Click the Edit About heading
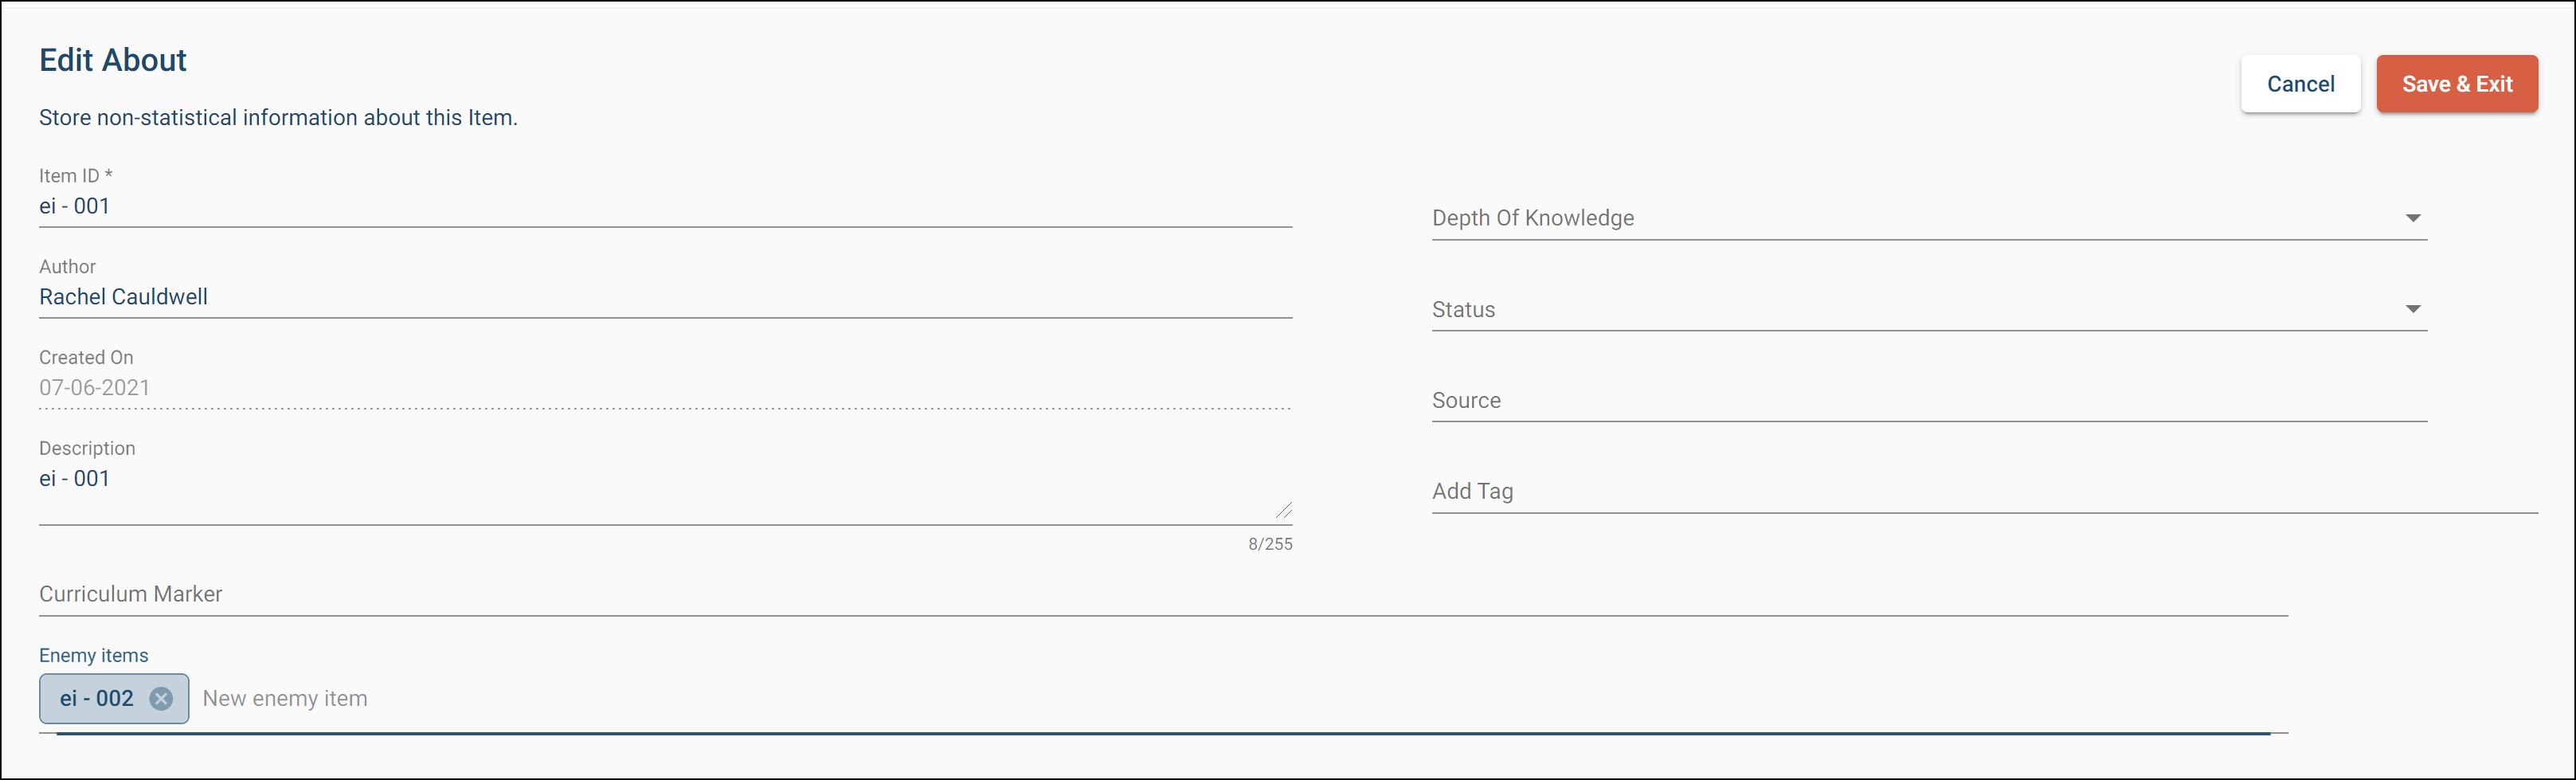Viewport: 2576px width, 780px height. 113,60
